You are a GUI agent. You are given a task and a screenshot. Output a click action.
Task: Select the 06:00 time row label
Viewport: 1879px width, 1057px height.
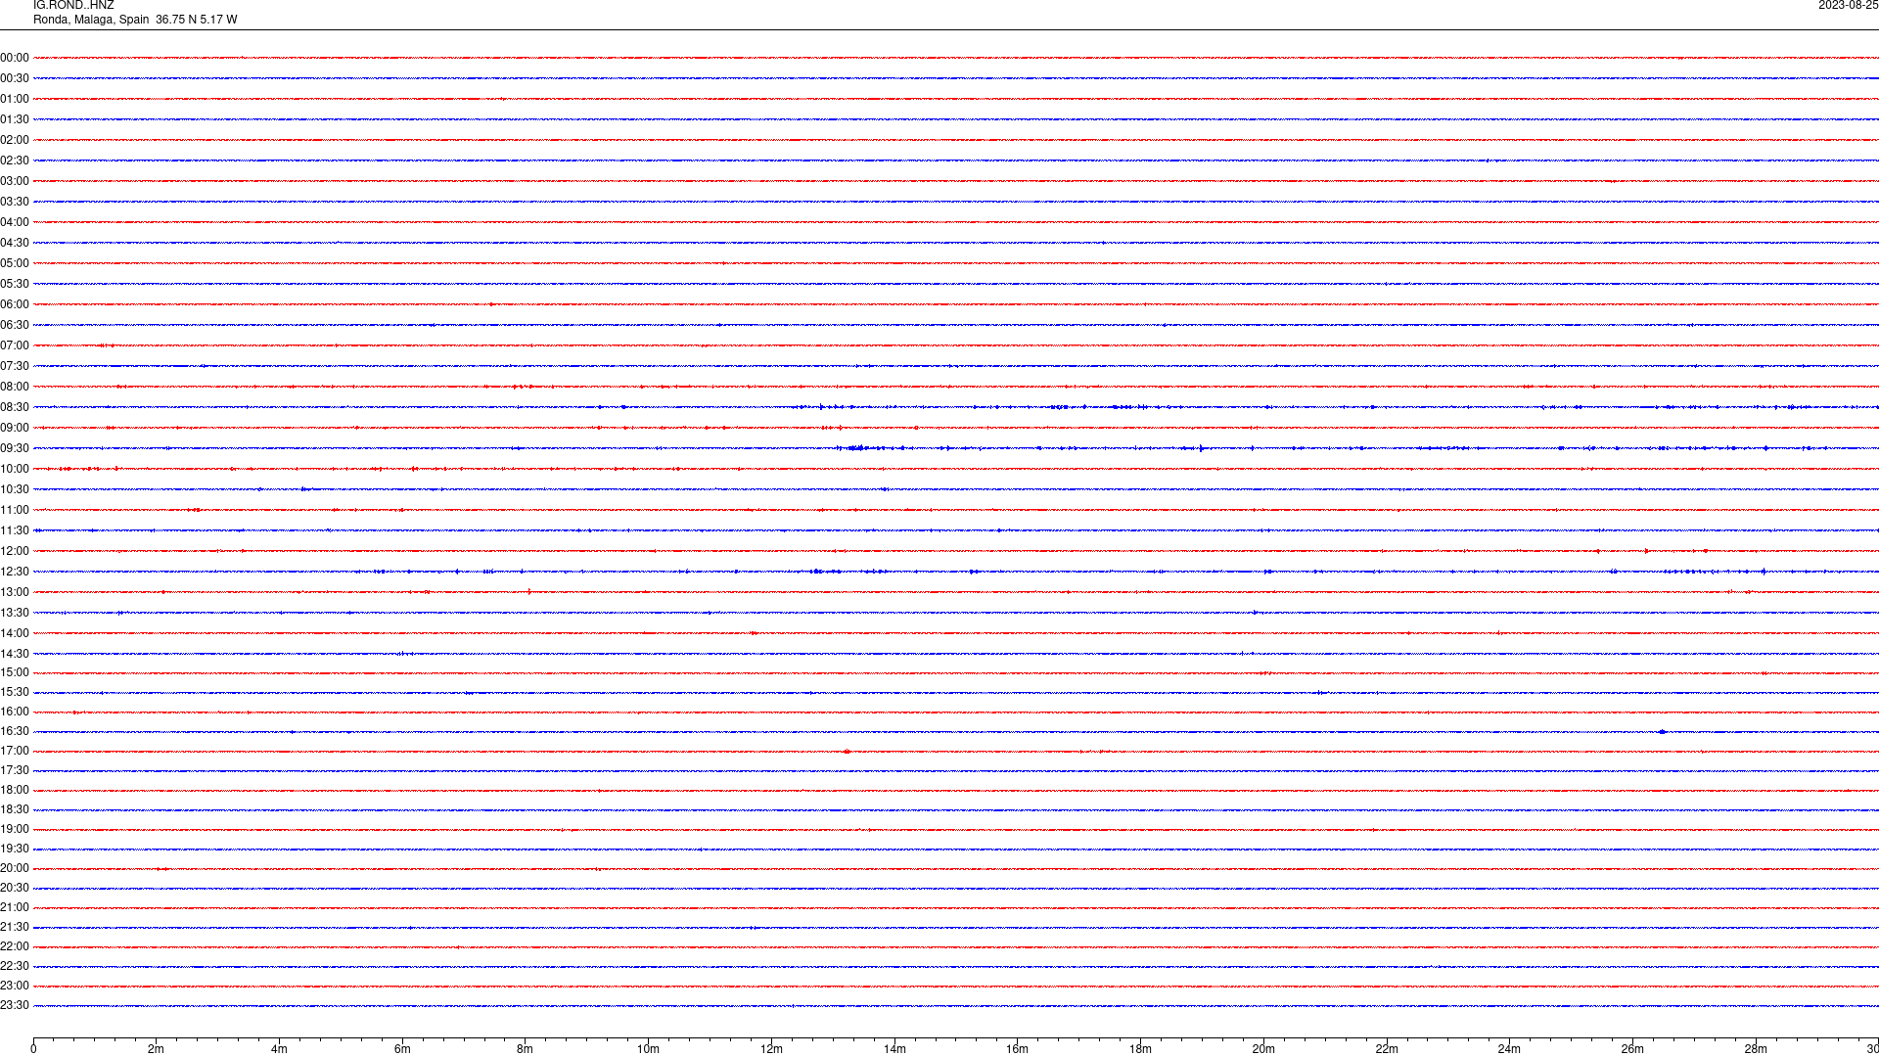(x=15, y=304)
